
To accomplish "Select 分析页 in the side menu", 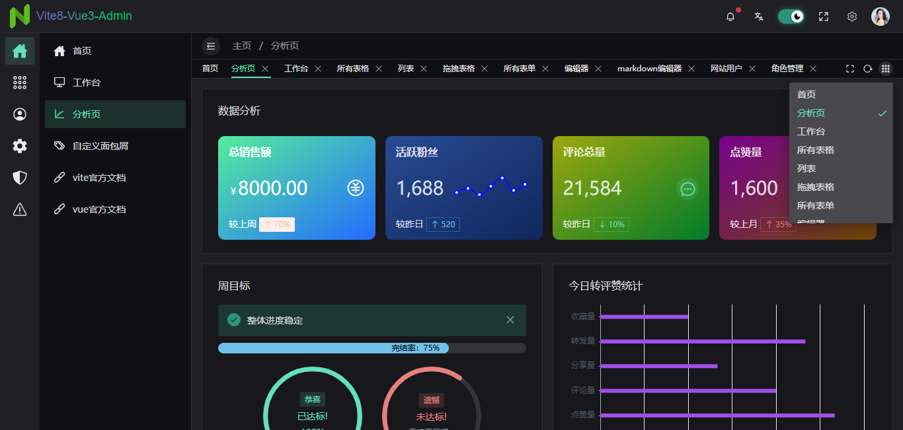I will [x=115, y=114].
